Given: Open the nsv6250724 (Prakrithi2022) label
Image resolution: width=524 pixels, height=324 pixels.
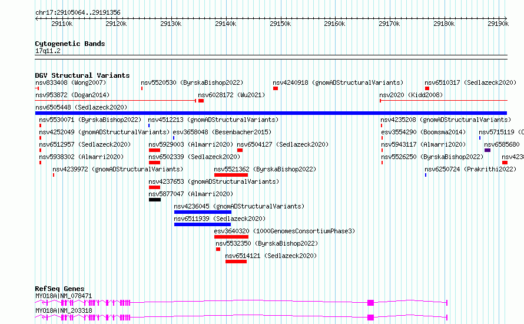Looking at the screenshot, I should (470, 169).
